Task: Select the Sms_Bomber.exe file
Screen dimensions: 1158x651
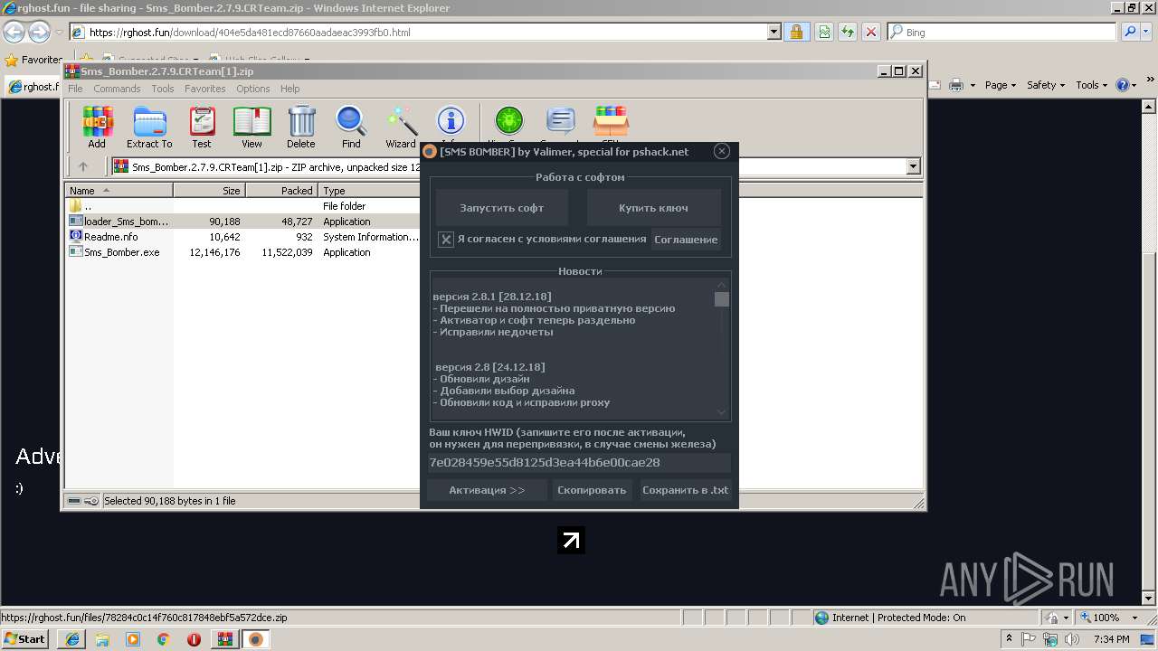Action: pos(121,252)
